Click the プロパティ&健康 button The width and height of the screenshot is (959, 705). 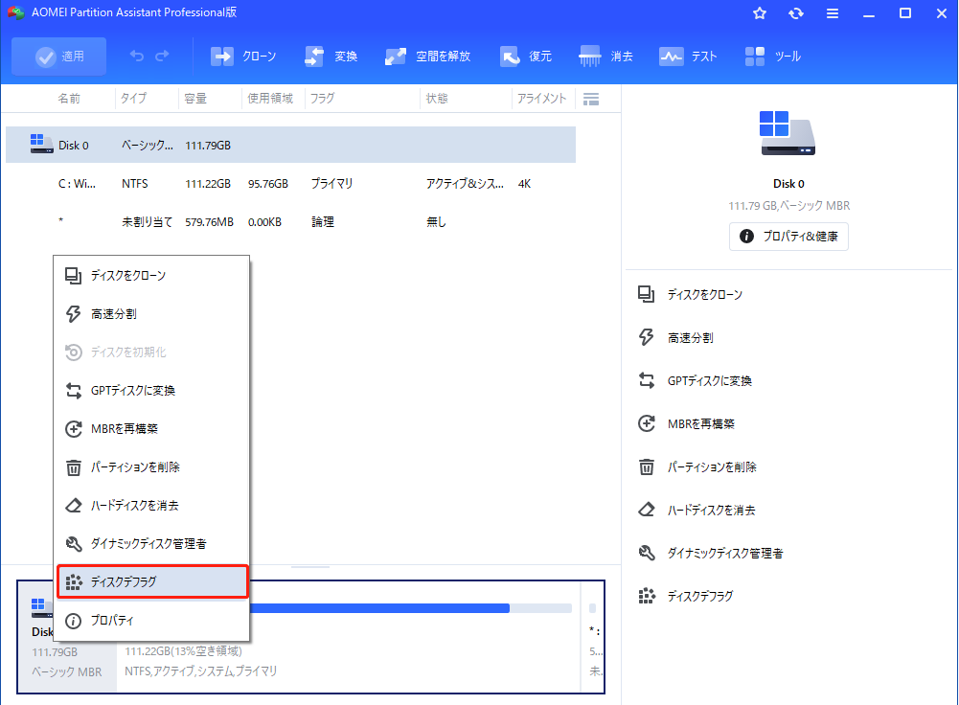click(788, 236)
